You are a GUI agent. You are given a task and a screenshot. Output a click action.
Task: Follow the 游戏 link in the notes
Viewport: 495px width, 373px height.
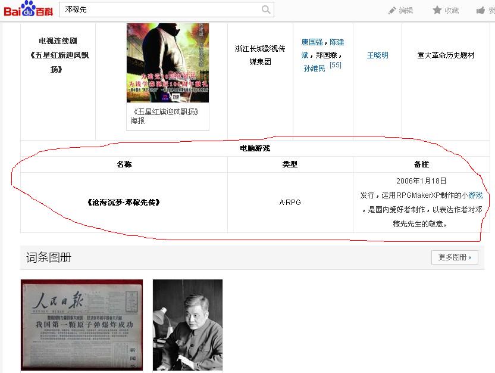[x=475, y=195]
